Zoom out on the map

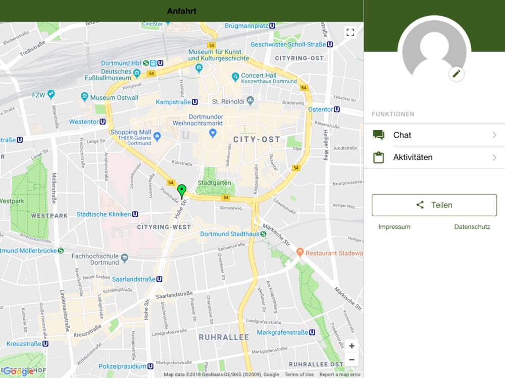351,360
